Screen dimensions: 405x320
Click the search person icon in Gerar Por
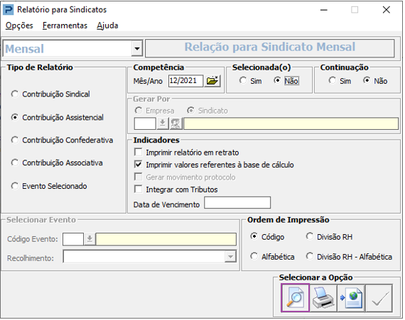point(176,123)
